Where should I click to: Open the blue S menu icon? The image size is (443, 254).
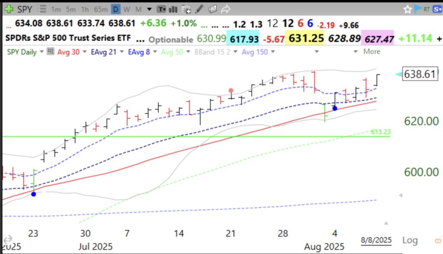pos(437,10)
